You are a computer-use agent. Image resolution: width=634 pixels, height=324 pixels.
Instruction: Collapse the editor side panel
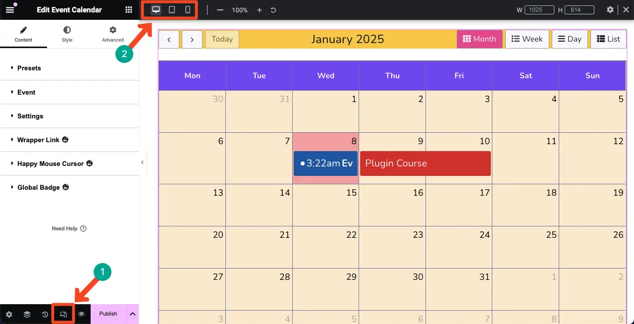coord(142,162)
